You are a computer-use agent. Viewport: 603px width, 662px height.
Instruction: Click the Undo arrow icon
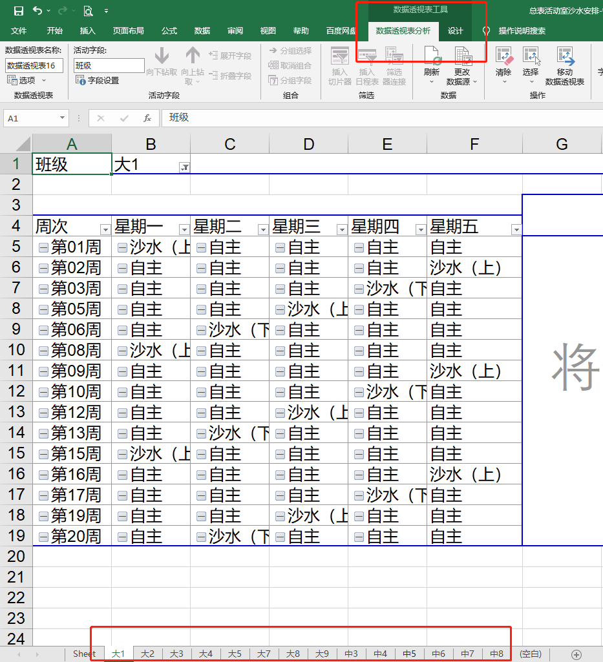pyautogui.click(x=37, y=10)
